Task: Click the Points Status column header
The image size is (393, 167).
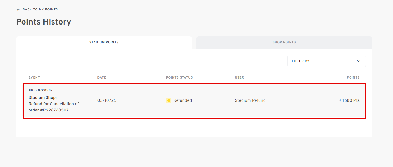Action: 179,77
